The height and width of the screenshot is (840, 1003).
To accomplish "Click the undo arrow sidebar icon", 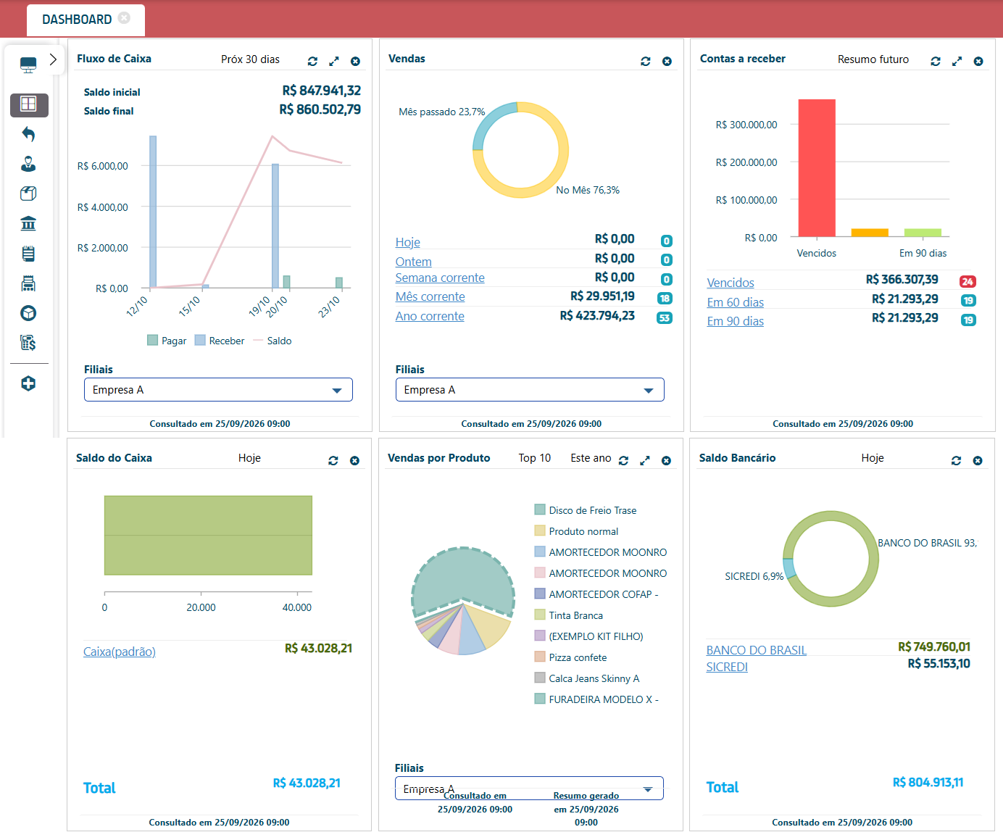I will click(28, 134).
